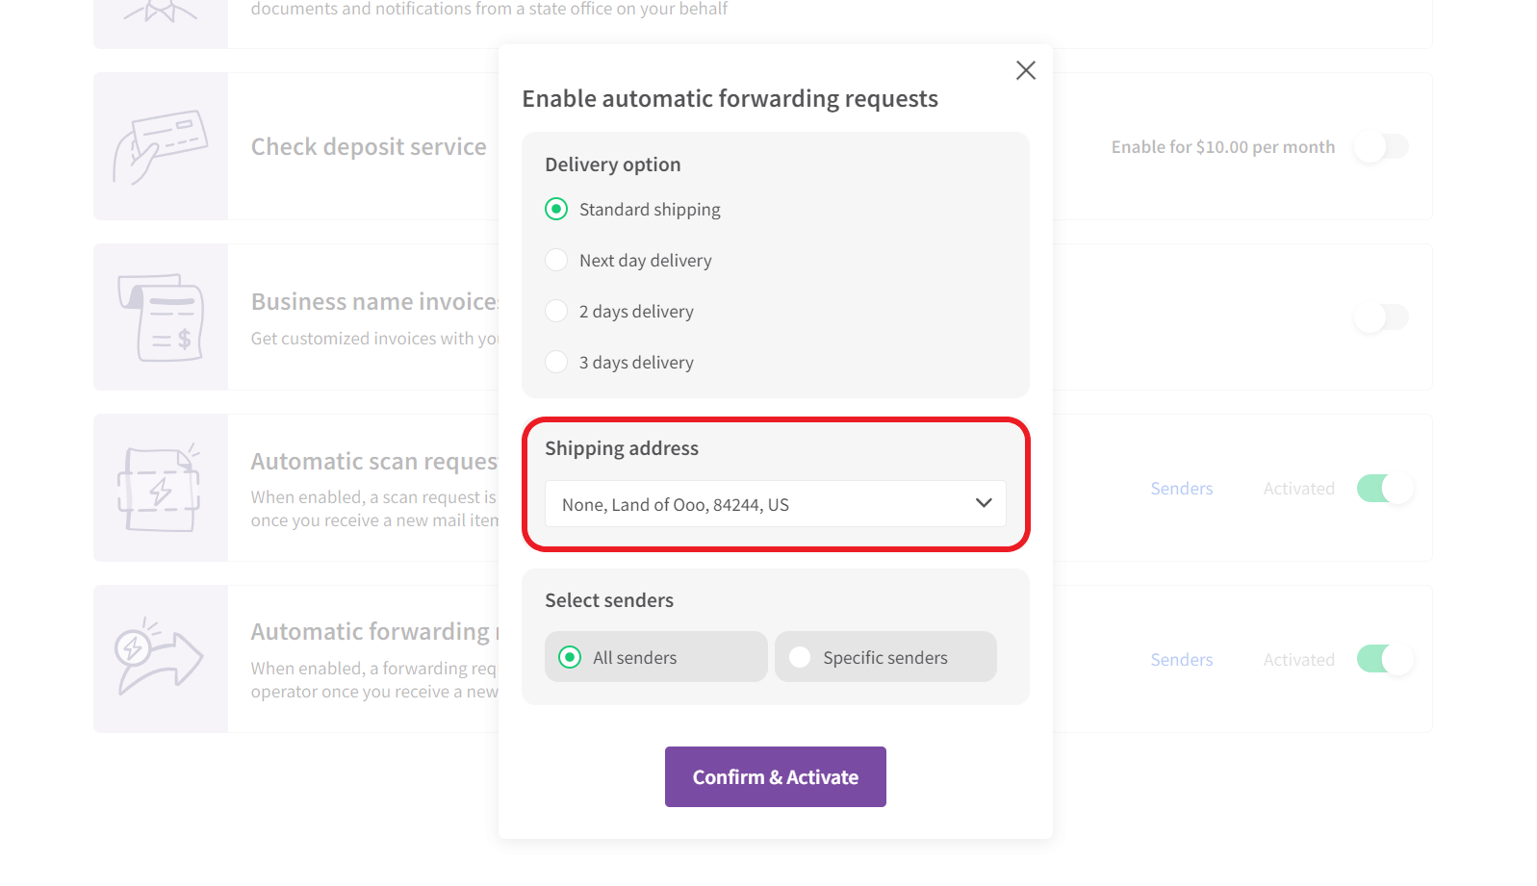Select Standard shipping delivery option
This screenshot has width=1537, height=886.
click(x=556, y=209)
